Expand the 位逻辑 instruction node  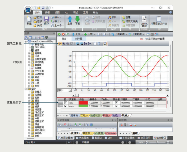(29, 95)
